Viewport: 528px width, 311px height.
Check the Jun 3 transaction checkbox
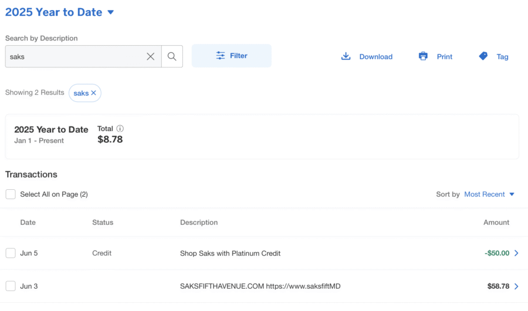11,286
